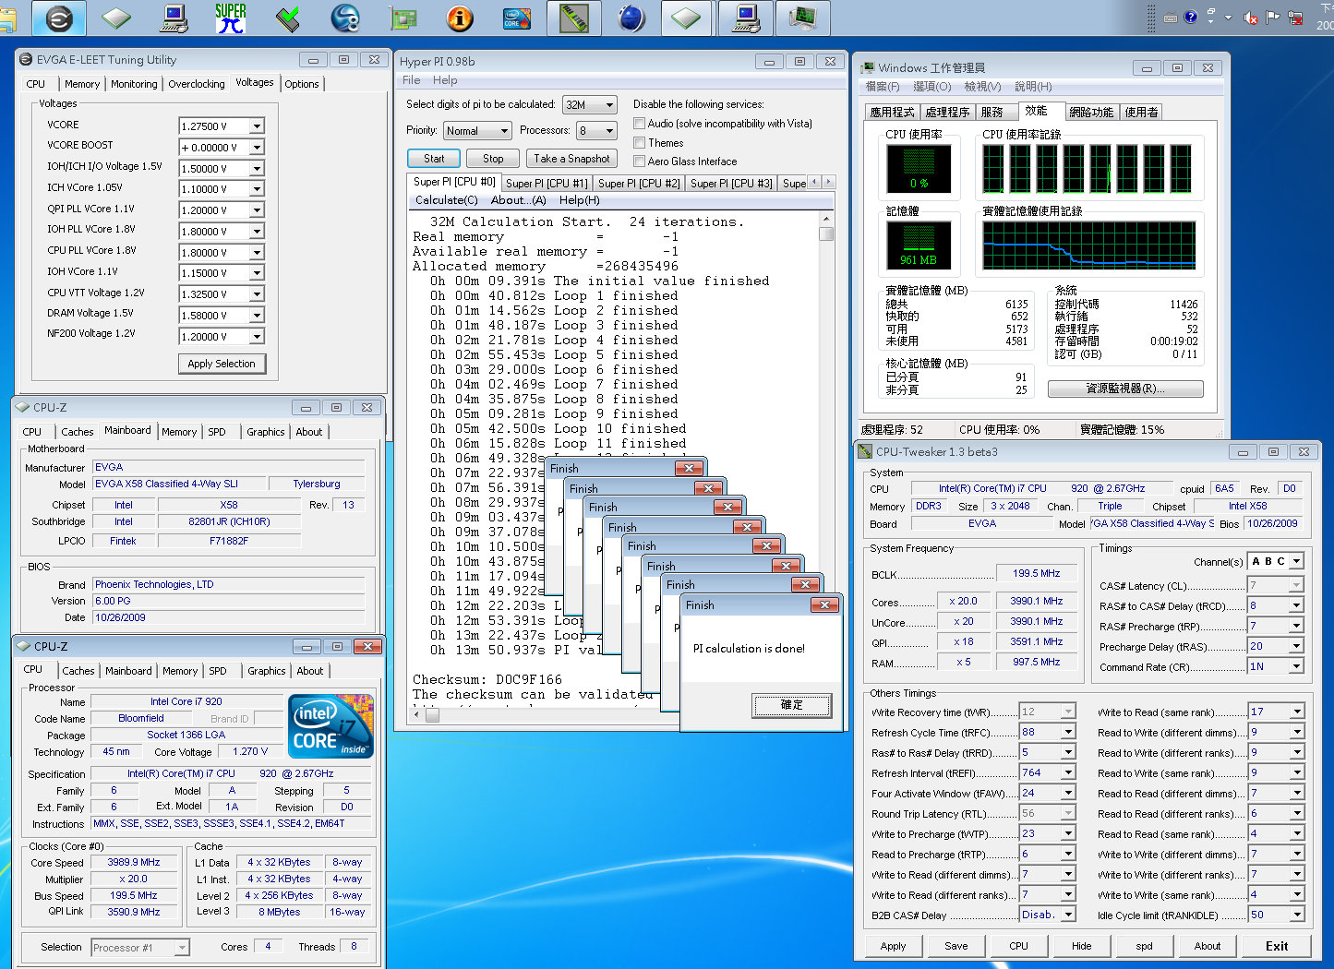The height and width of the screenshot is (969, 1334).
Task: Expand the Channel(s) A B C dropdown
Action: [x=1296, y=561]
